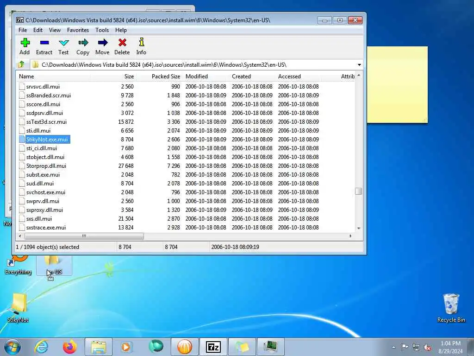Select the en-US folder on desktop
474x356 pixels.
[54, 266]
